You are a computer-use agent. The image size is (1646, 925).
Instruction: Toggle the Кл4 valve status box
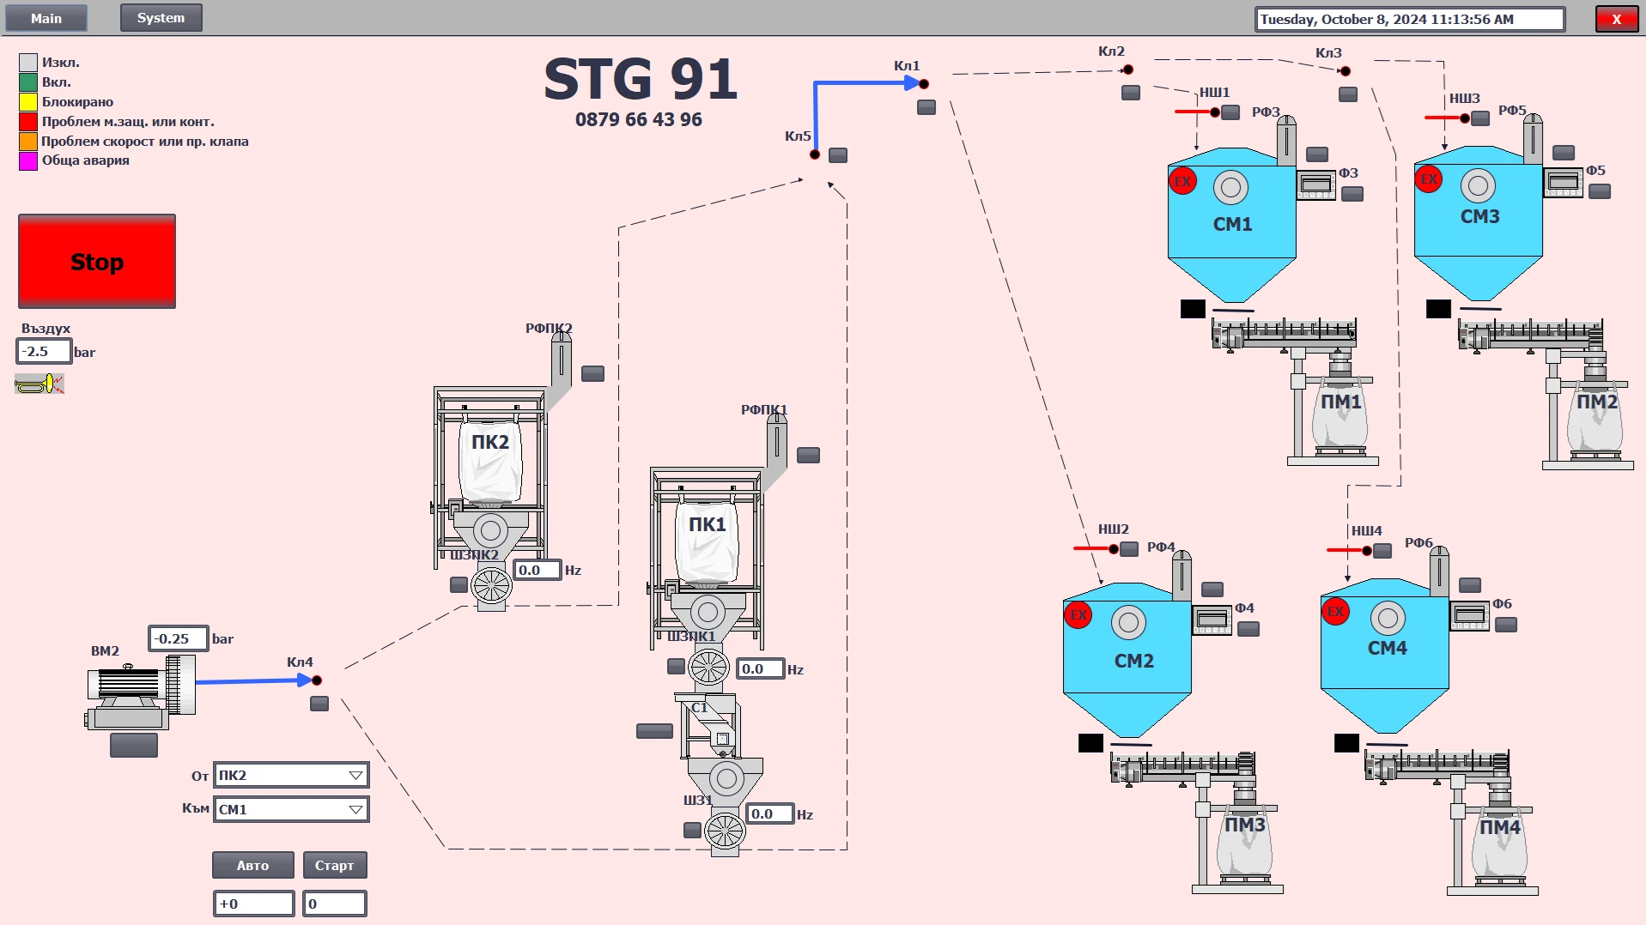pyautogui.click(x=319, y=704)
